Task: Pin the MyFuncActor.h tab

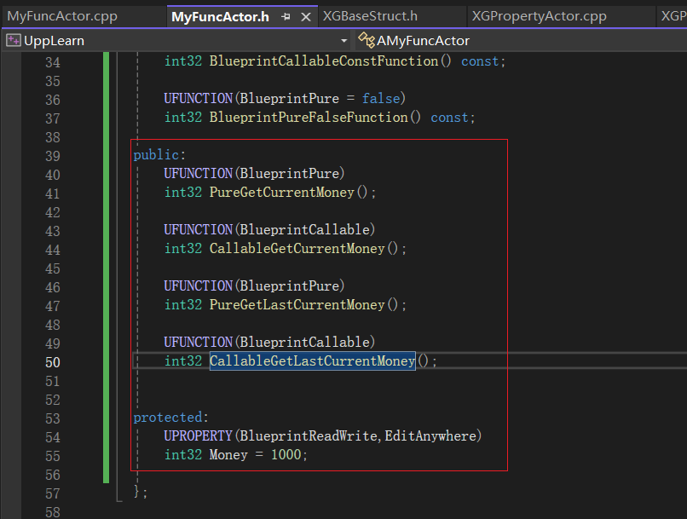Action: coord(286,17)
